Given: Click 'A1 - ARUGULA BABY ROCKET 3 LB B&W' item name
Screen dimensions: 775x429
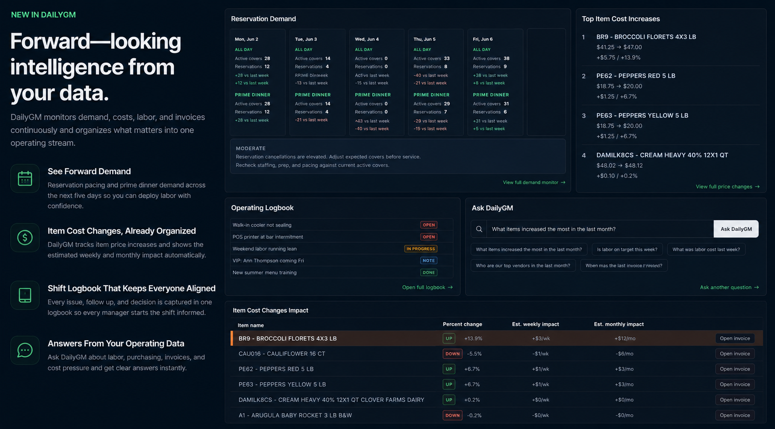Looking at the screenshot, I should point(295,415).
